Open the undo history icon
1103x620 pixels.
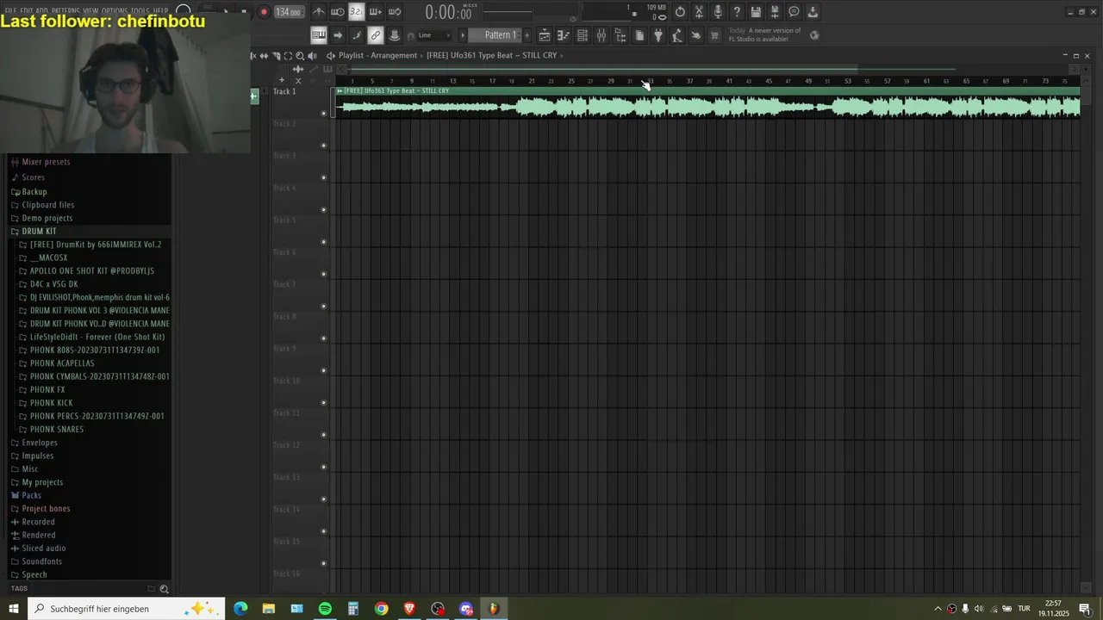680,12
